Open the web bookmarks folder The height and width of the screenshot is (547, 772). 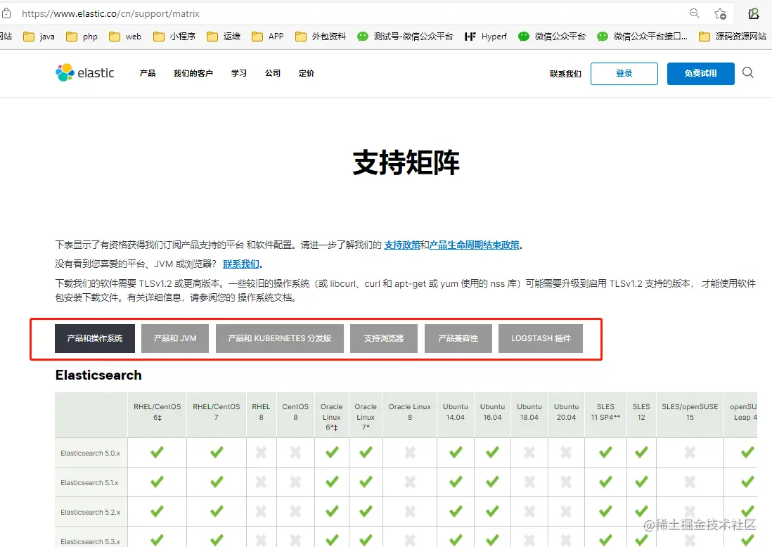pos(125,37)
